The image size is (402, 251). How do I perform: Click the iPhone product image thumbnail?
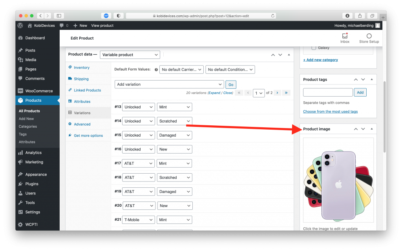point(338,180)
